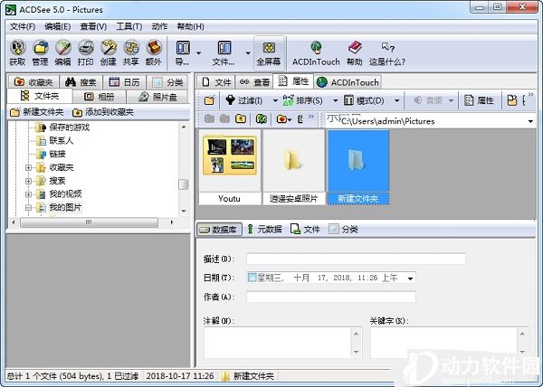The image size is (543, 387).
Task: Click the 排序(S) sort button
Action: click(303, 100)
